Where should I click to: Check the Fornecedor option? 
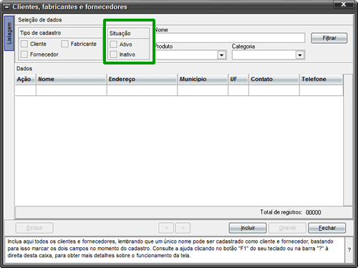(x=24, y=54)
